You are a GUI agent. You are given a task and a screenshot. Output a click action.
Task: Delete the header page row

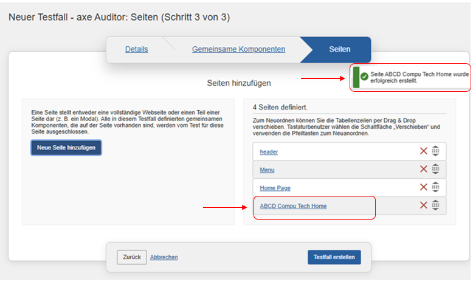[x=424, y=151]
